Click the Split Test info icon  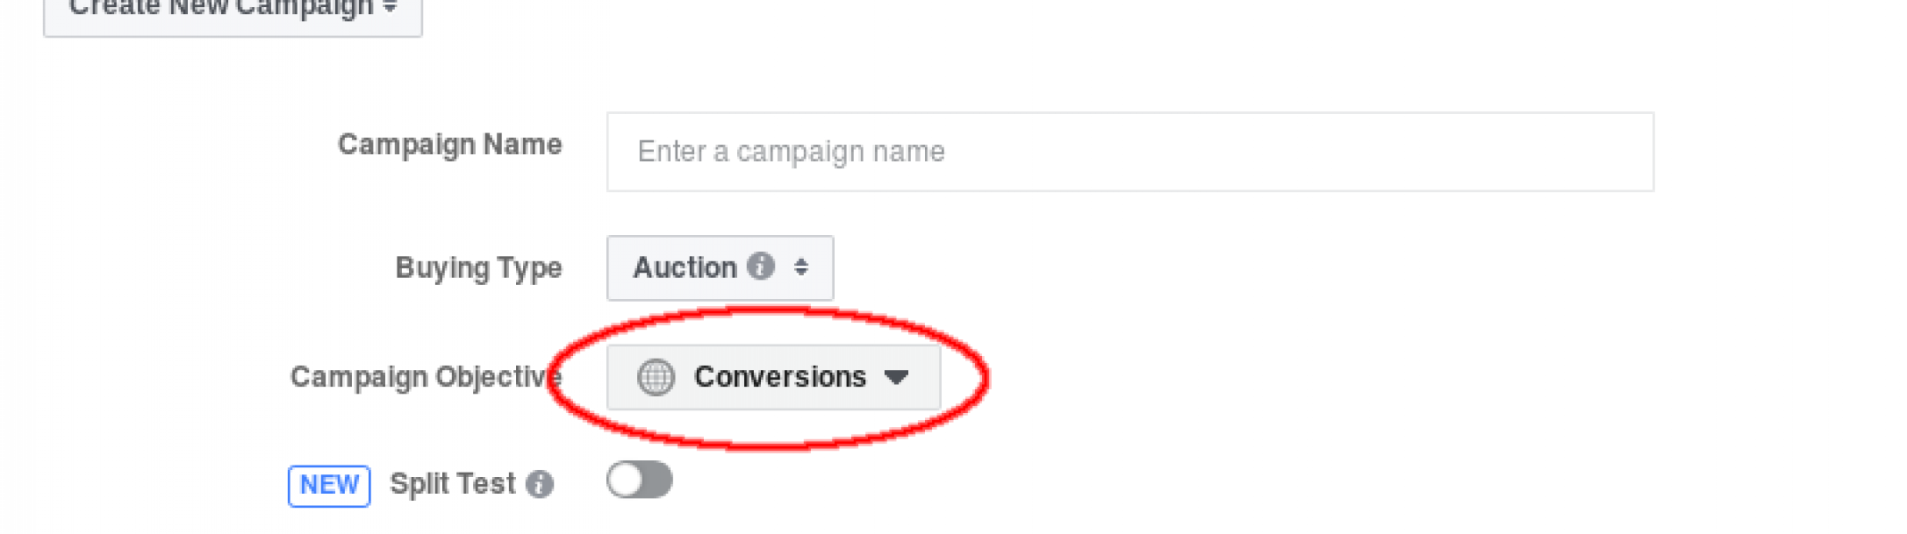539,484
